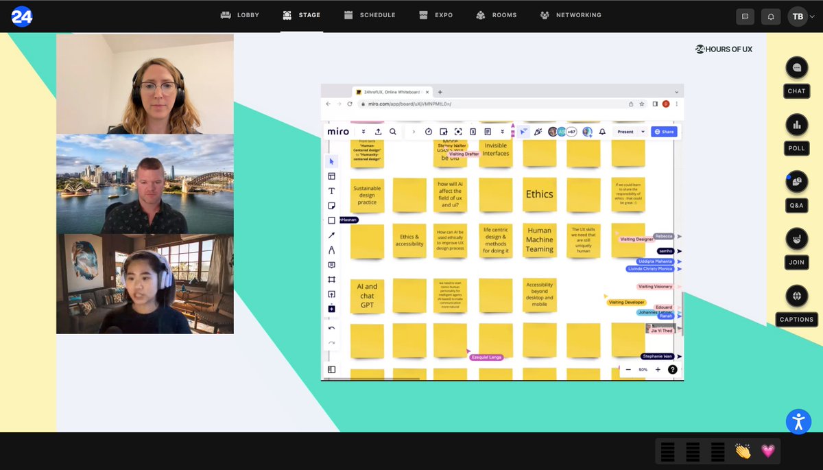823x470 pixels.
Task: Select the Miro shape rectangle tool
Action: [x=331, y=220]
